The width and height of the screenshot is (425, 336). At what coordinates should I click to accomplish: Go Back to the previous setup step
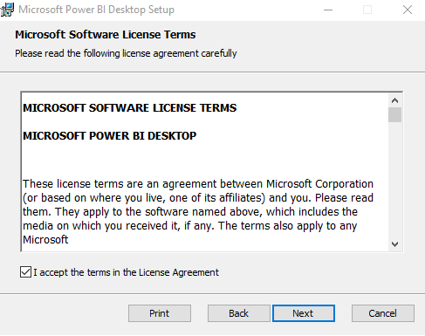coord(238,313)
